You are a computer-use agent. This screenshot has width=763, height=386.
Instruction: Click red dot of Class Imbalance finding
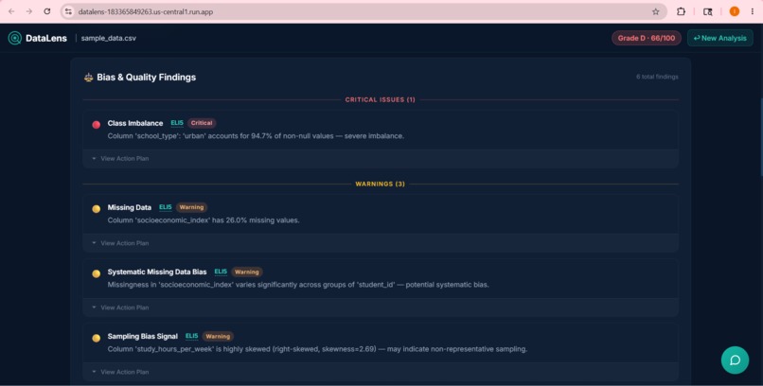click(x=97, y=125)
